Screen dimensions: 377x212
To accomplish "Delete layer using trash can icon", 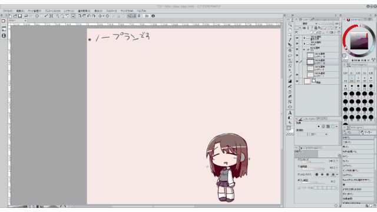I will (339, 32).
